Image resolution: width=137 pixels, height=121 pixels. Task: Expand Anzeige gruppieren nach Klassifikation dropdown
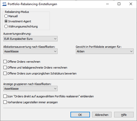tap(30, 89)
